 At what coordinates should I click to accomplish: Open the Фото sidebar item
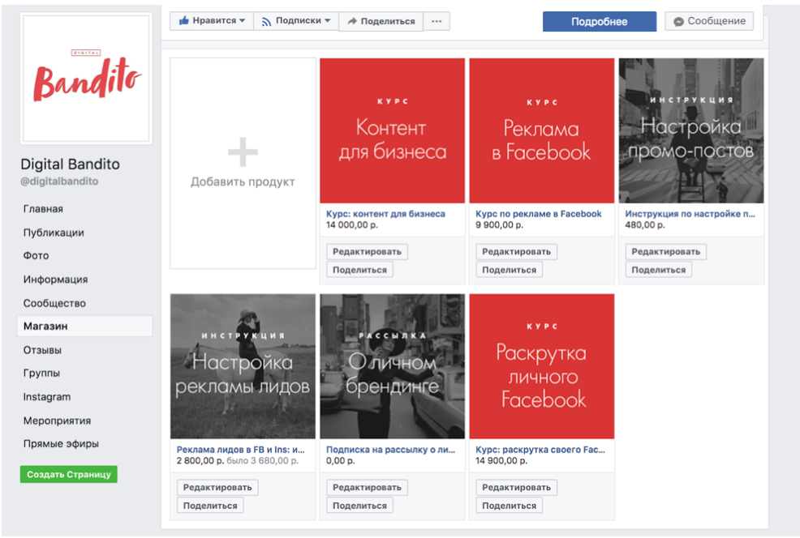37,256
